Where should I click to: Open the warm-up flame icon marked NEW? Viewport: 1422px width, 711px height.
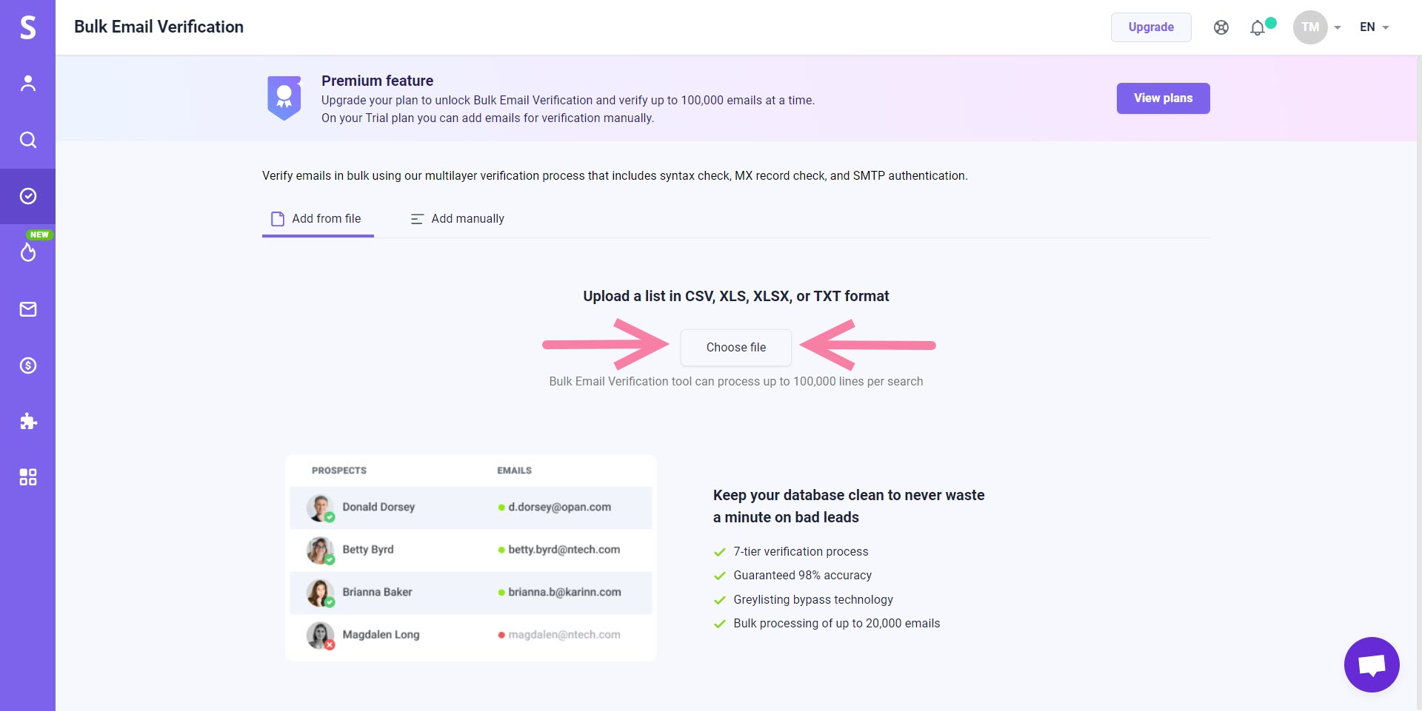coord(27,252)
